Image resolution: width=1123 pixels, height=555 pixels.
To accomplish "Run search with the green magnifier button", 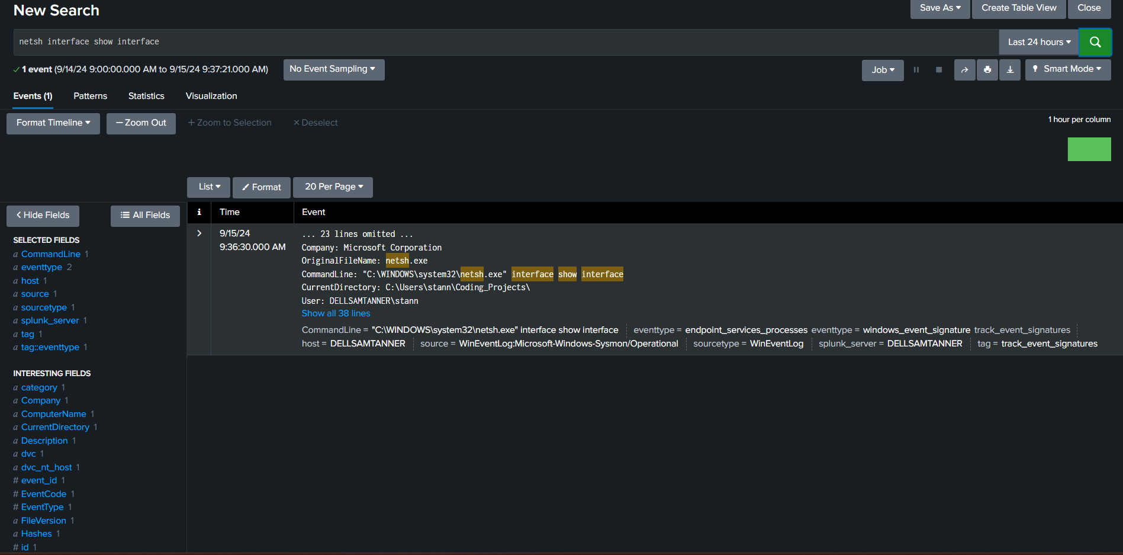I will pos(1095,42).
